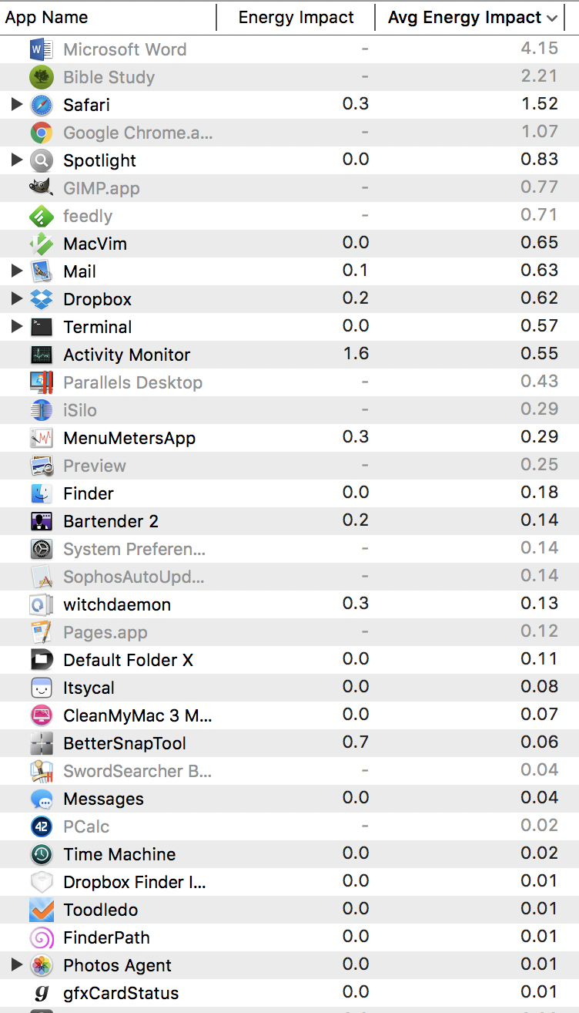
Task: Click the Dropbox box icon
Action: 41,300
